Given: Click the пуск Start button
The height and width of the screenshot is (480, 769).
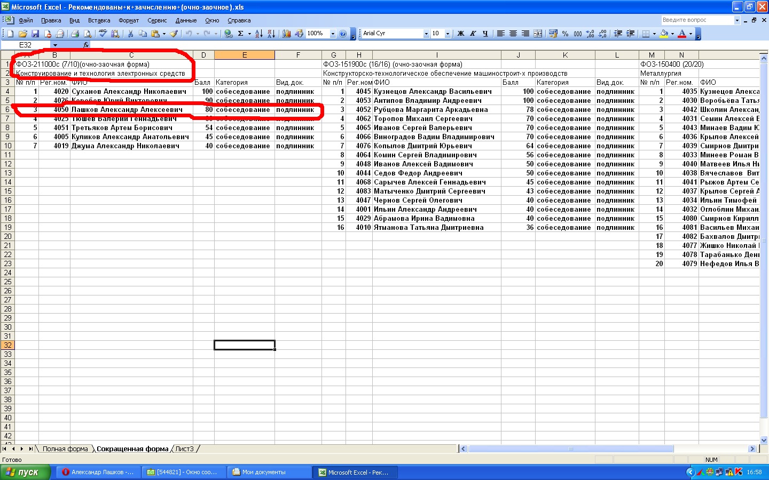Looking at the screenshot, I should [25, 472].
